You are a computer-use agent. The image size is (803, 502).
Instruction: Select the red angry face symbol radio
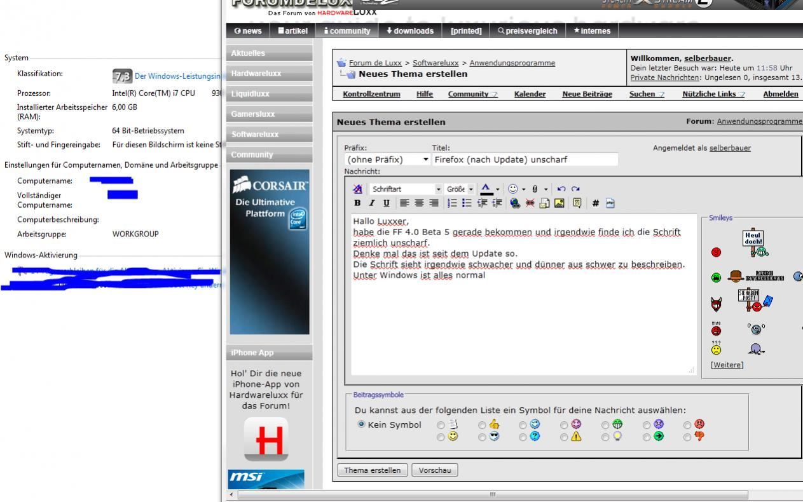[687, 425]
